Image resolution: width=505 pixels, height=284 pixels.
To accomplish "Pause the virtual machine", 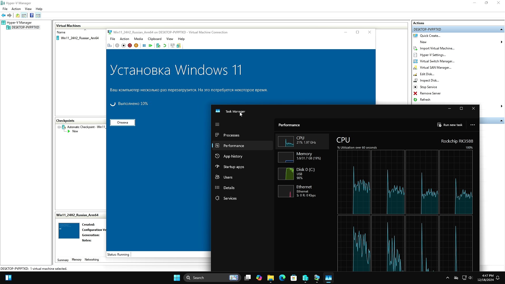I will pyautogui.click(x=144, y=45).
